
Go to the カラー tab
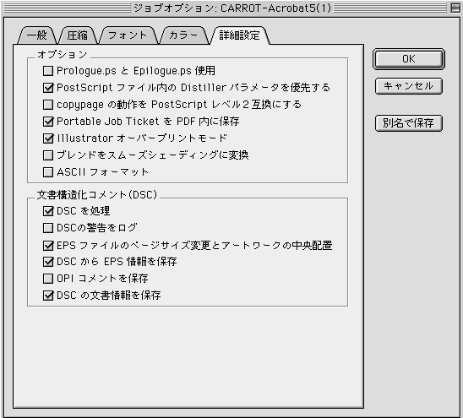tap(183, 35)
